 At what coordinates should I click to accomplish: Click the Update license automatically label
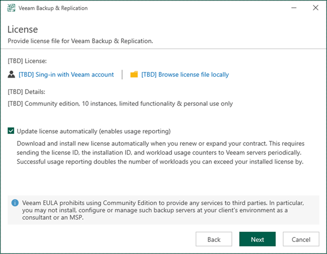pyautogui.click(x=94, y=131)
